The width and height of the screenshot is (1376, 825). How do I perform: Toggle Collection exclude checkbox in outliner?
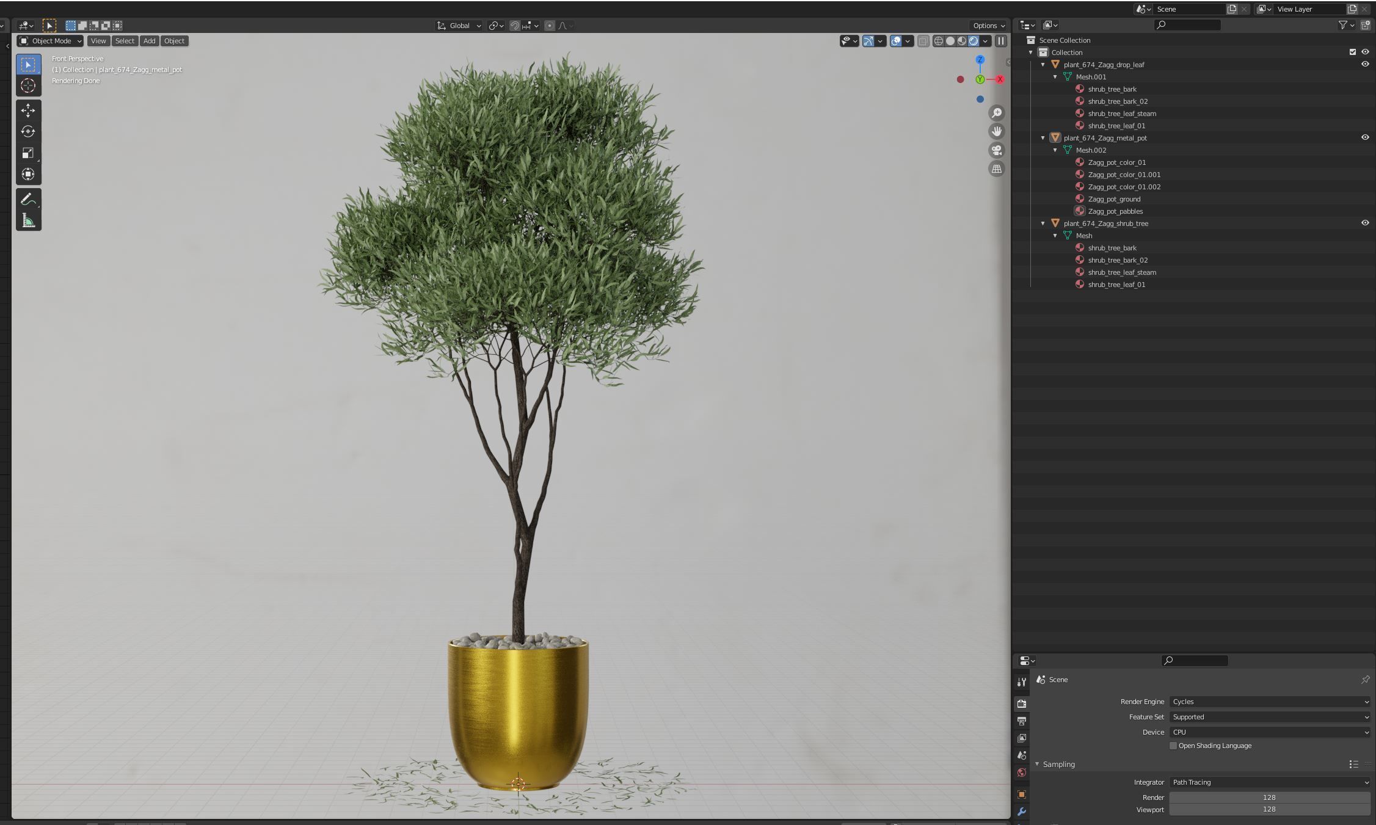click(1352, 52)
